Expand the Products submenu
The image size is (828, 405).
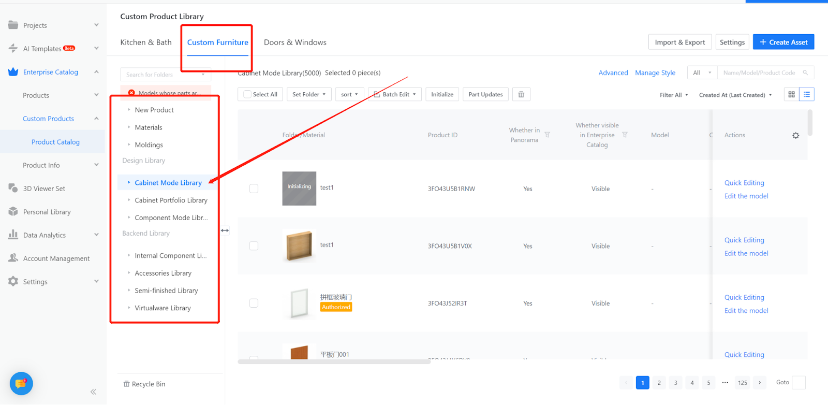(x=96, y=95)
